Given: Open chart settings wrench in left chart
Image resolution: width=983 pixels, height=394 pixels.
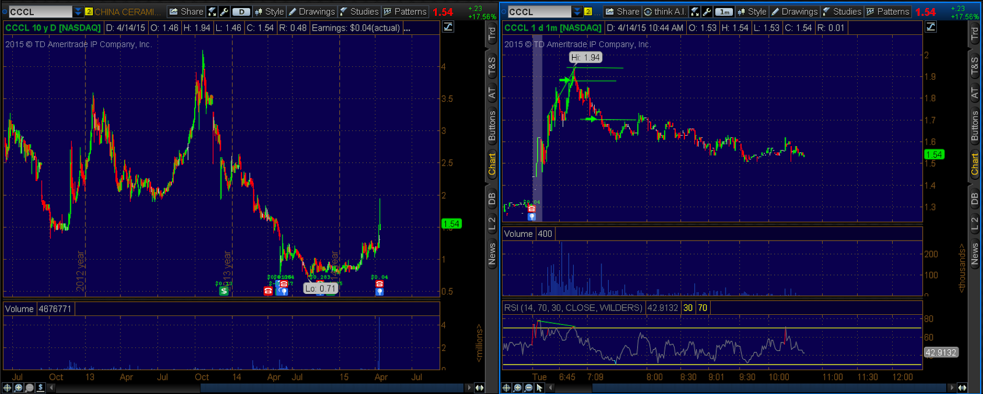Looking at the screenshot, I should pyautogui.click(x=224, y=12).
